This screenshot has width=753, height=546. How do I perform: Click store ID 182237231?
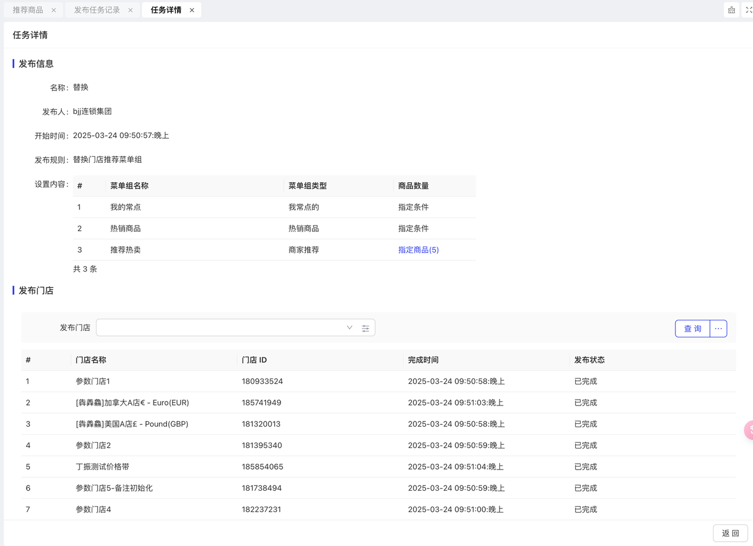pos(262,510)
